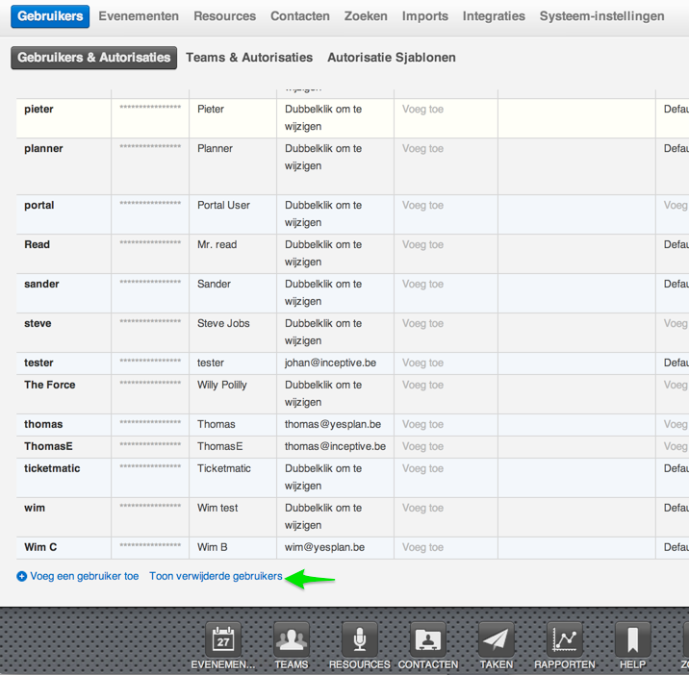Click the plus icon to add user

pyautogui.click(x=22, y=577)
